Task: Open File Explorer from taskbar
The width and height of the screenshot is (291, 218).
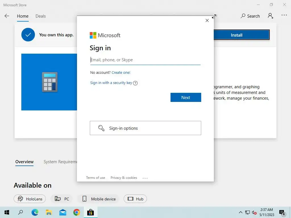Action: pyautogui.click(x=49, y=212)
